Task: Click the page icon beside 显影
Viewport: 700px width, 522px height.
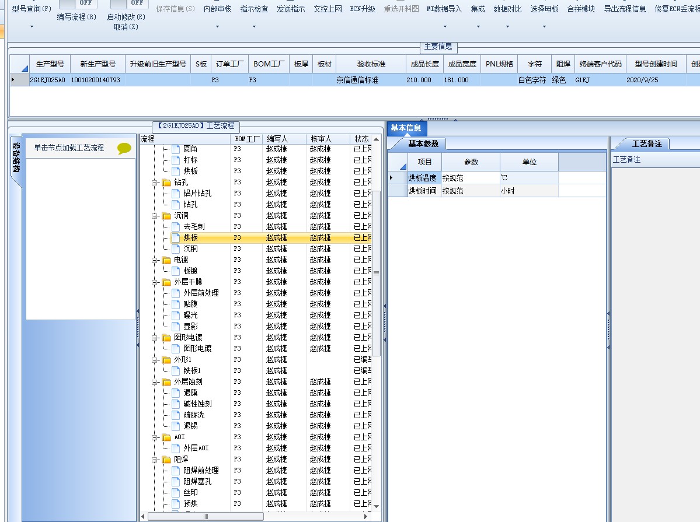Action: point(176,327)
